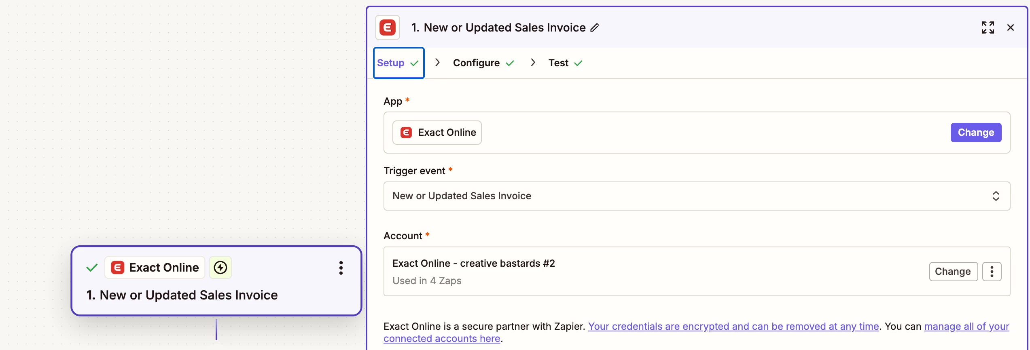Click Exact Online chip on canvas step card

155,268
